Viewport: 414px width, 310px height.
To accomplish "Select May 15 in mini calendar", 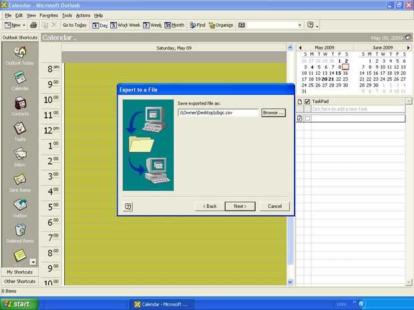I will (x=339, y=73).
